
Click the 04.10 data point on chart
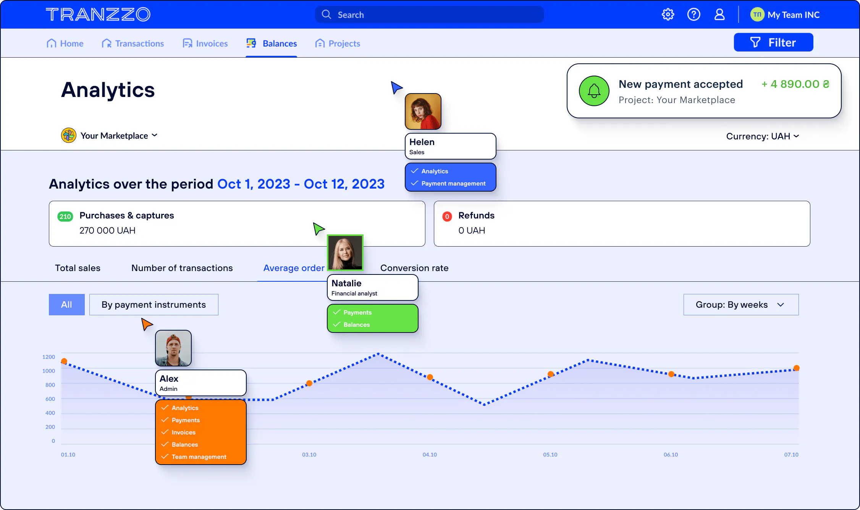pyautogui.click(x=430, y=377)
